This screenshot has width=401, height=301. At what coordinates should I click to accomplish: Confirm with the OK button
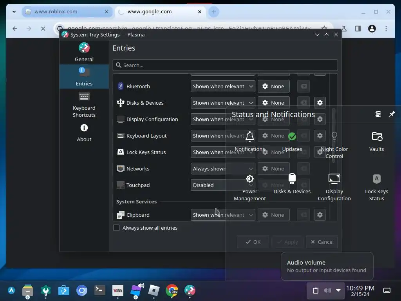point(253,242)
